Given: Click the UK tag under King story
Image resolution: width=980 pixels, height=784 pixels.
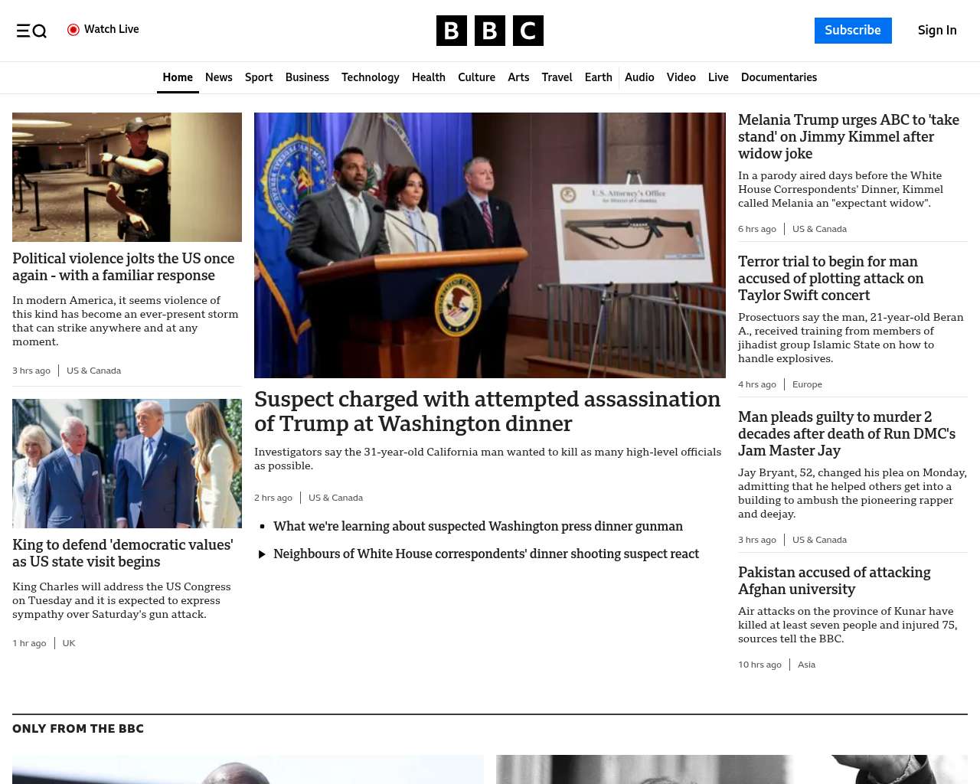Looking at the screenshot, I should 69,643.
